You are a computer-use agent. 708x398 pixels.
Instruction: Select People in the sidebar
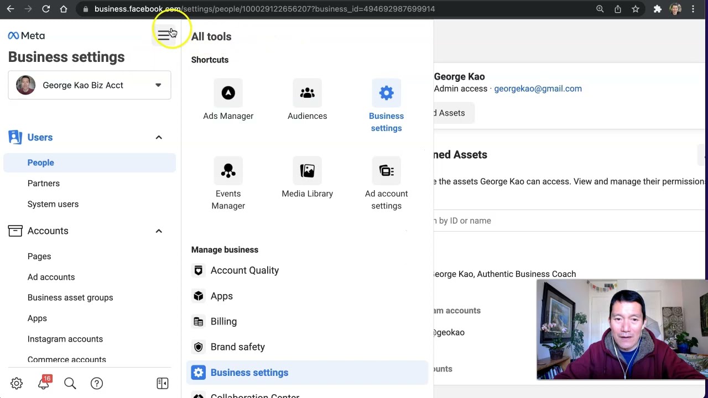90,163
